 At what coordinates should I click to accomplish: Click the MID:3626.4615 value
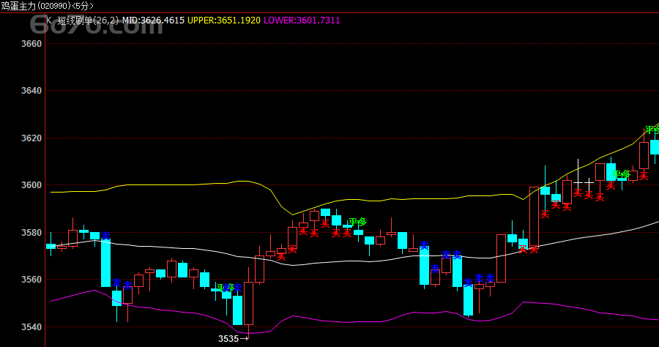(154, 20)
